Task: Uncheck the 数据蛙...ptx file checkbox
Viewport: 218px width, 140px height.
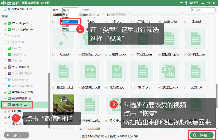Action: pyautogui.click(x=159, y=54)
